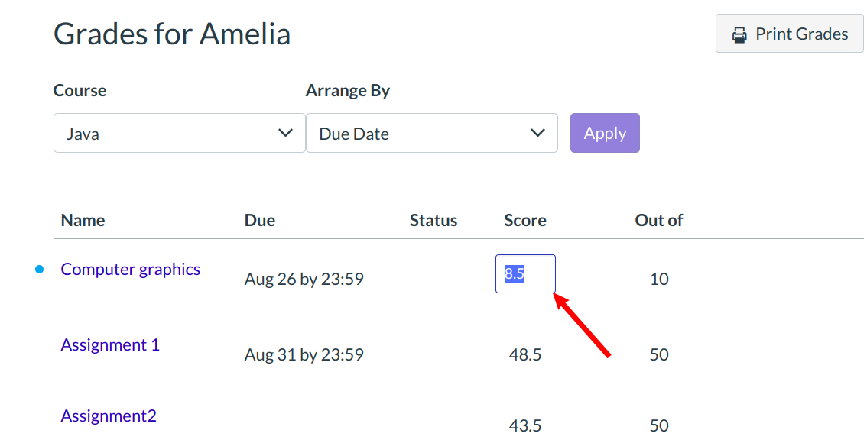Click the Name column header
Viewport: 867px width, 443px height.
[83, 221]
